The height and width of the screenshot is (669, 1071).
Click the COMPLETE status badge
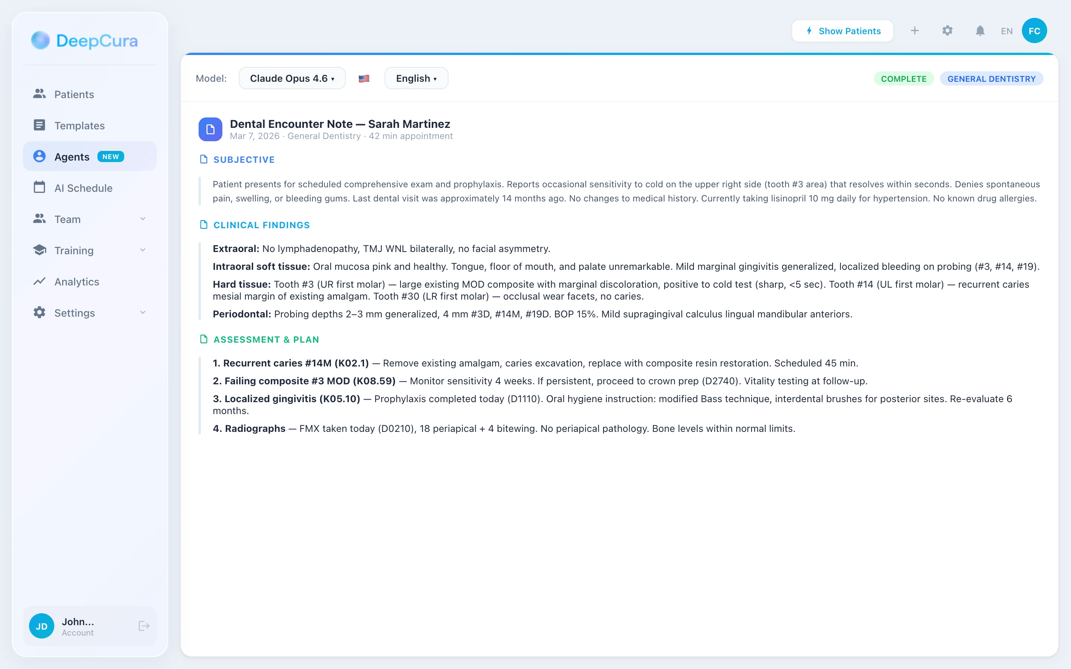904,78
